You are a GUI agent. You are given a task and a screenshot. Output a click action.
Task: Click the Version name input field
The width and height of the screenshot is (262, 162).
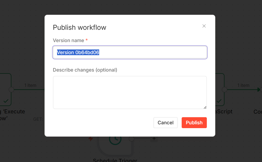(130, 52)
